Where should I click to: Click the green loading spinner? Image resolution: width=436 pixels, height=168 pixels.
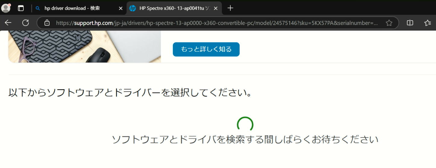(245, 124)
